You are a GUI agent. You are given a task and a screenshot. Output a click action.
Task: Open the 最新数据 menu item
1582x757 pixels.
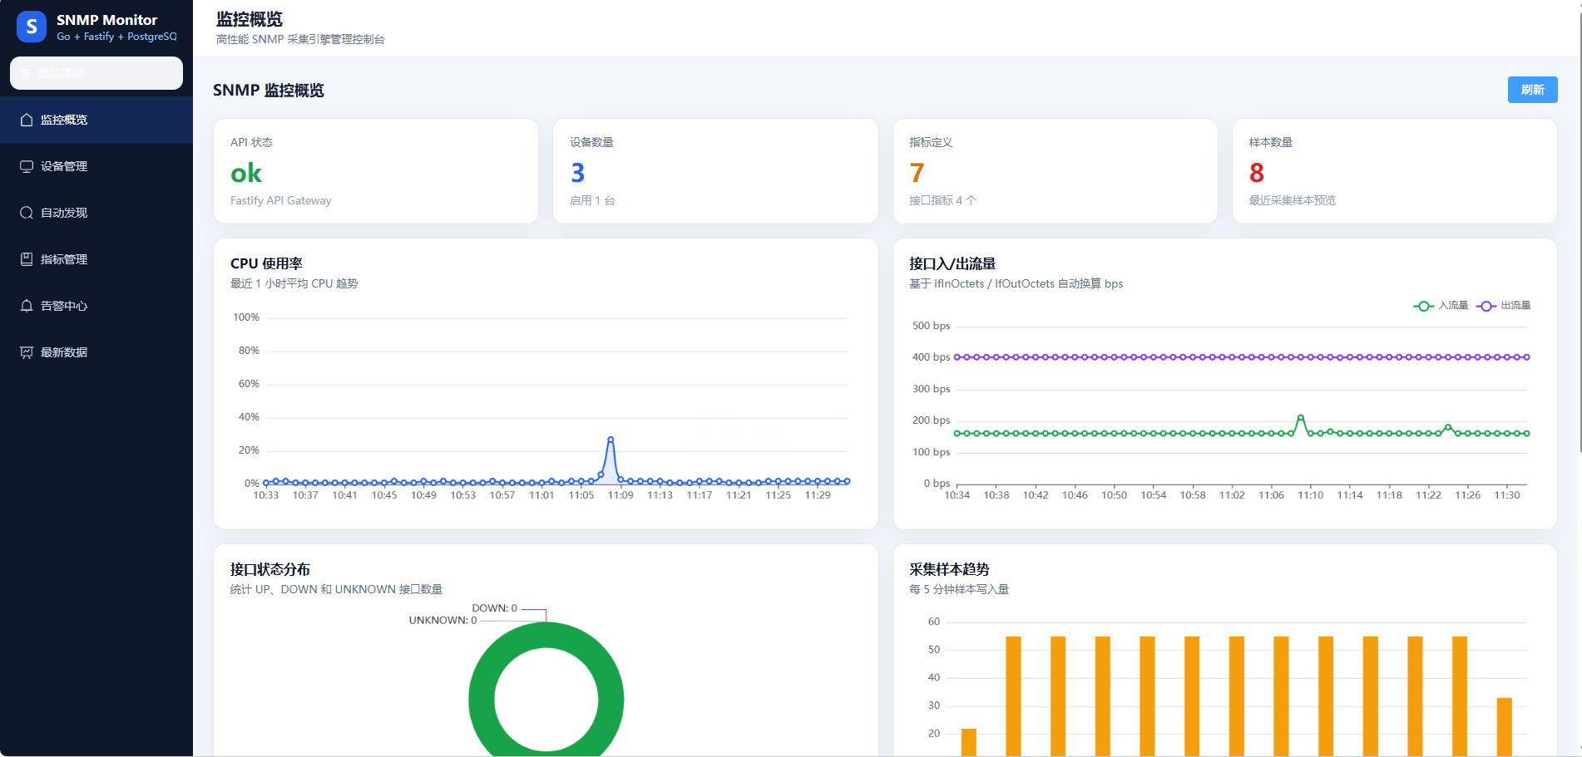pos(96,352)
